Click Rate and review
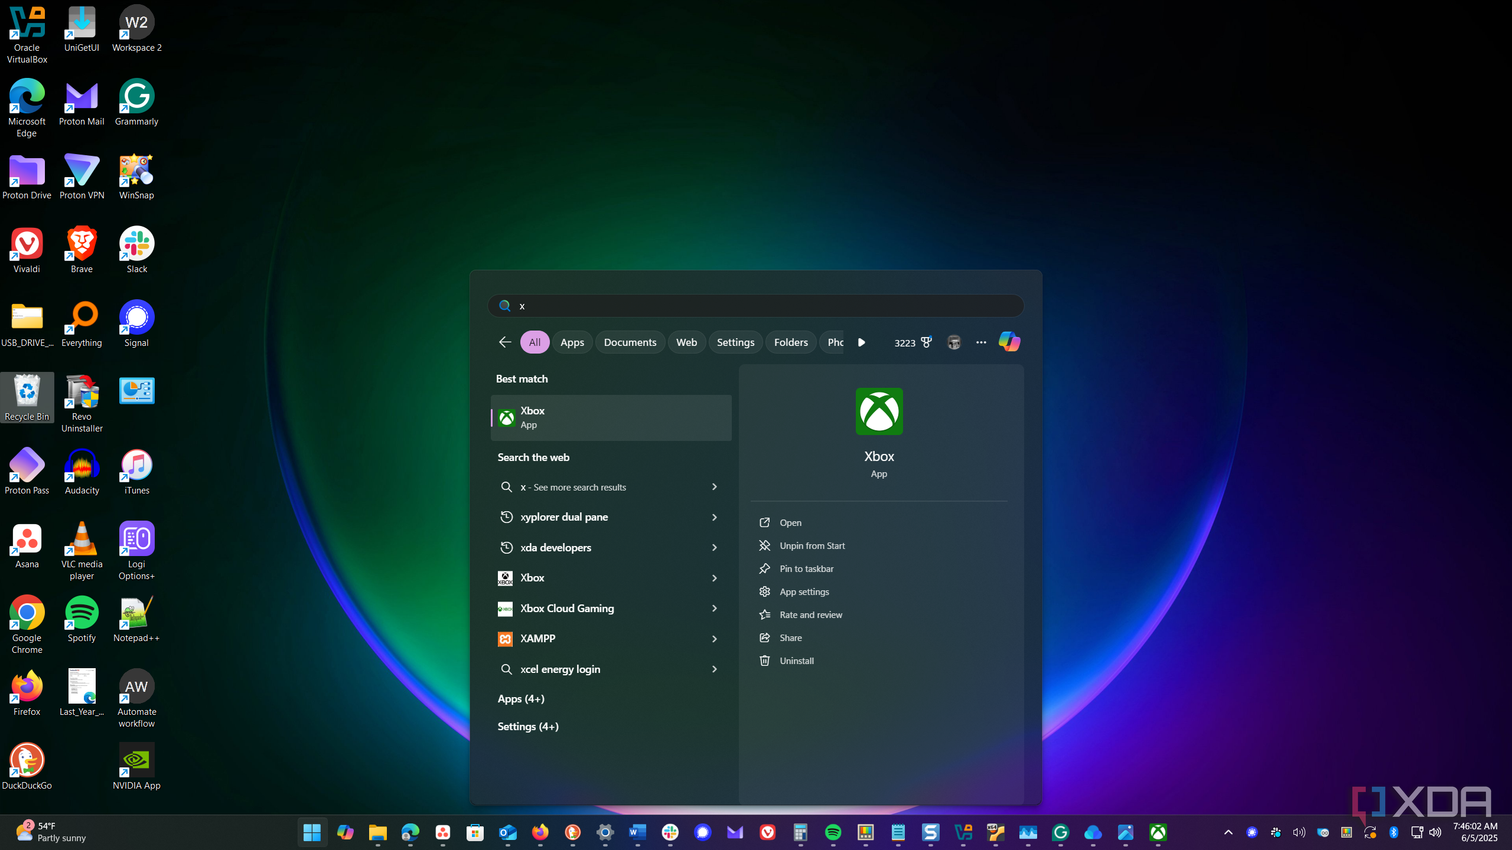Screen dimensions: 1512x850 tap(811, 615)
